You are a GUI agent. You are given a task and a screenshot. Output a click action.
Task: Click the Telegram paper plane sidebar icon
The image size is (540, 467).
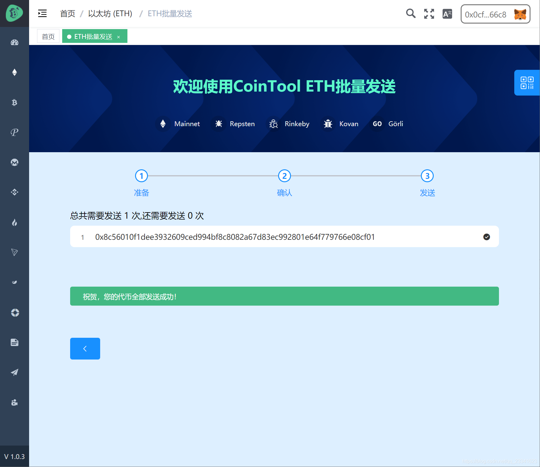pyautogui.click(x=14, y=372)
